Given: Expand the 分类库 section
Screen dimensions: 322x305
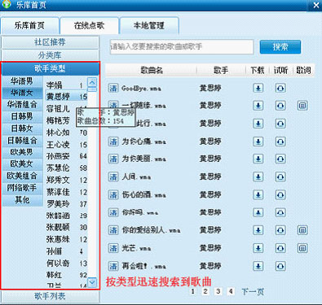Looking at the screenshot, I should (x=50, y=55).
